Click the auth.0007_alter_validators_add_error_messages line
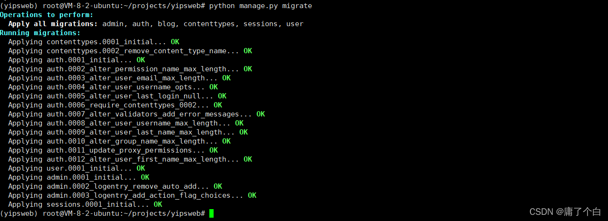 tap(137, 114)
